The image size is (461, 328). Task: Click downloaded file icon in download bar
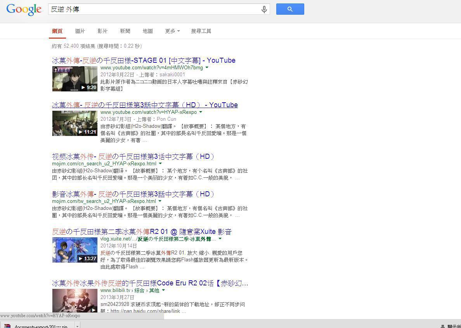pyautogui.click(x=7, y=326)
